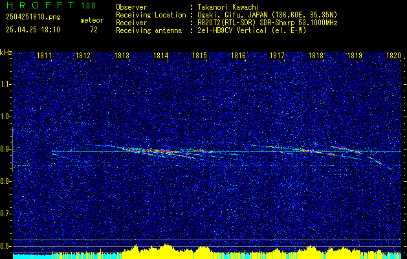Click the filename 2504251810.png
407x259 pixels.
coord(33,17)
